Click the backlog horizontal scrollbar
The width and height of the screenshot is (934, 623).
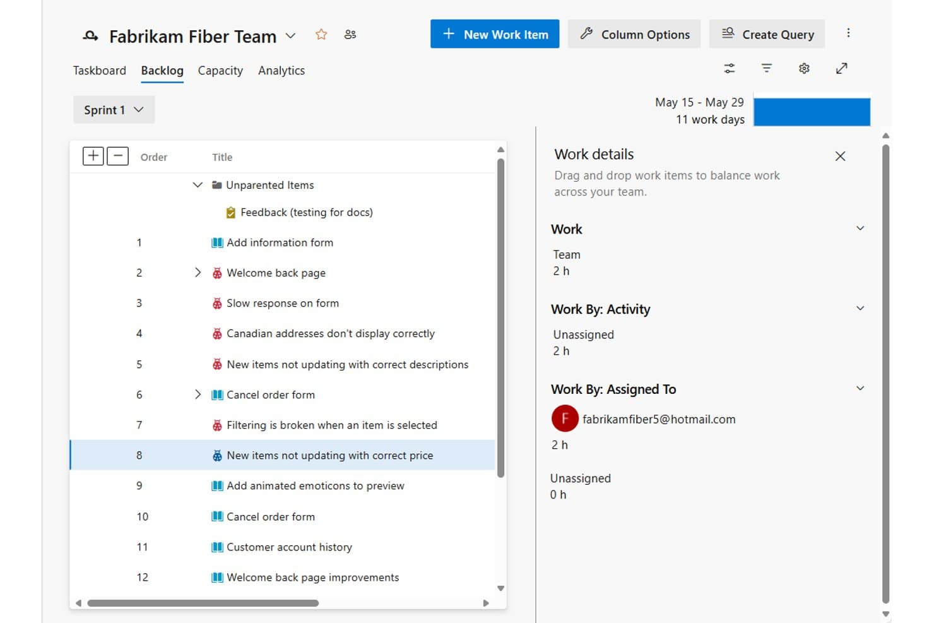[x=203, y=603]
